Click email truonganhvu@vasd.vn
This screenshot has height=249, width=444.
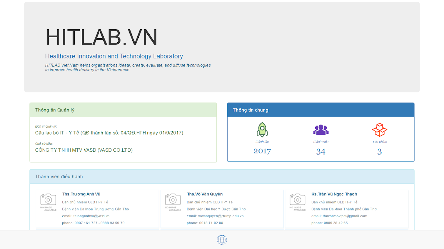click(x=86, y=216)
